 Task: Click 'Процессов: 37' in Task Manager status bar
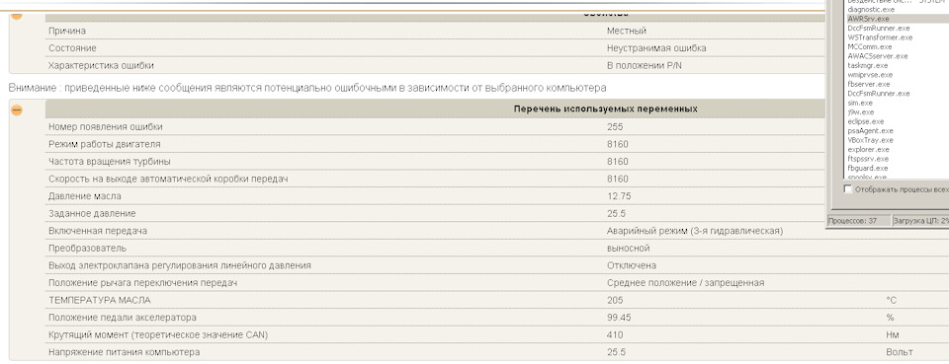point(859,221)
